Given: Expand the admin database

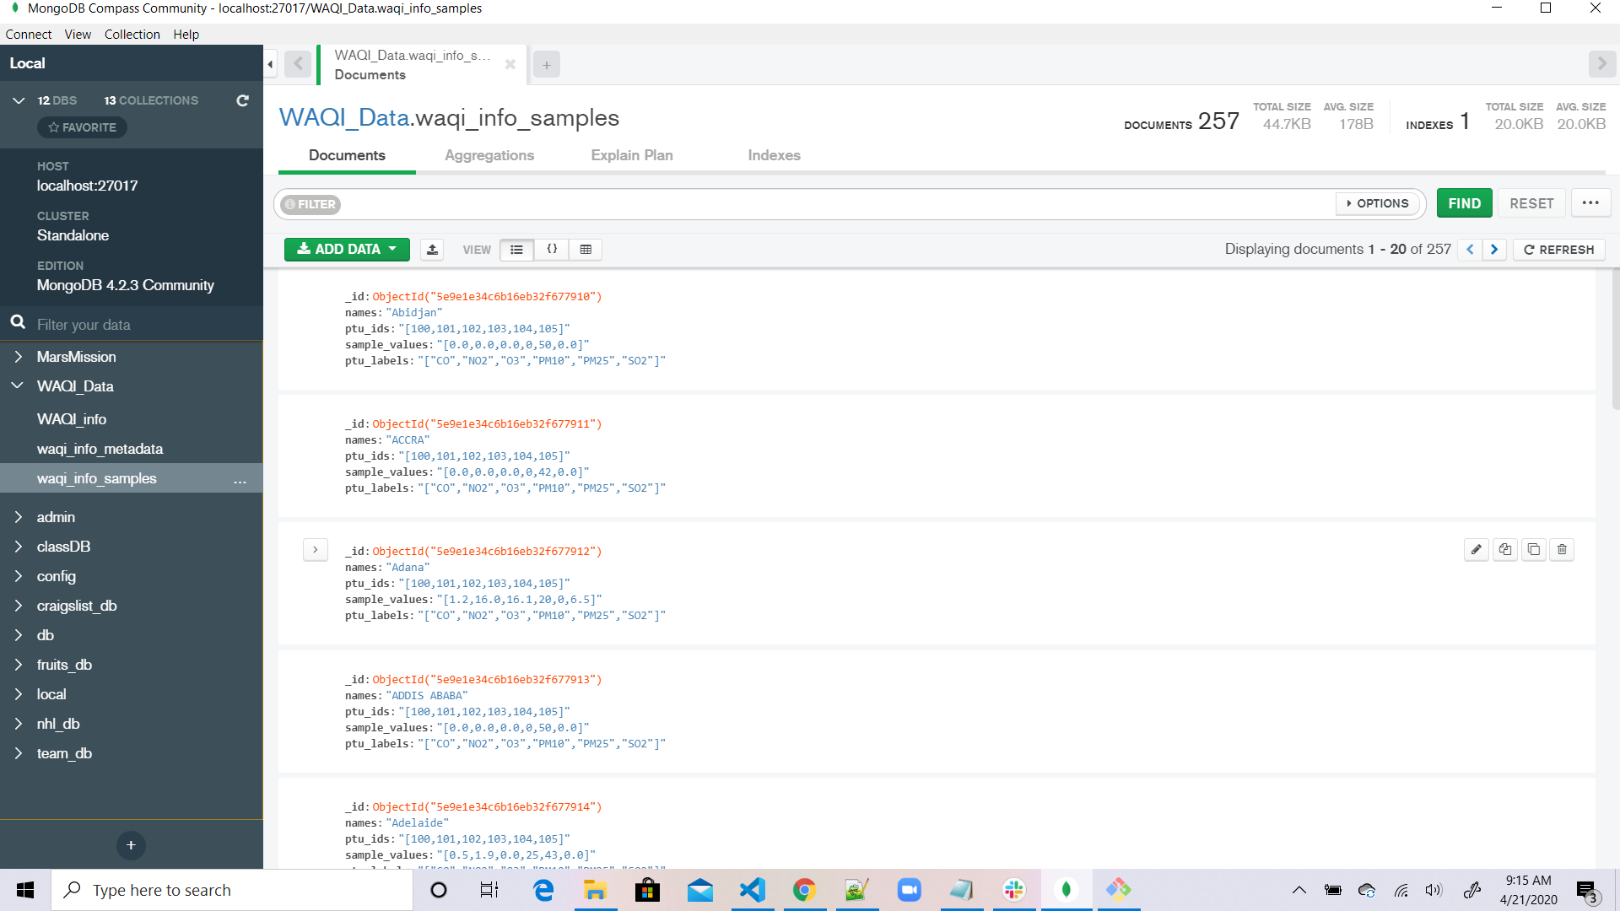Looking at the screenshot, I should click(19, 517).
